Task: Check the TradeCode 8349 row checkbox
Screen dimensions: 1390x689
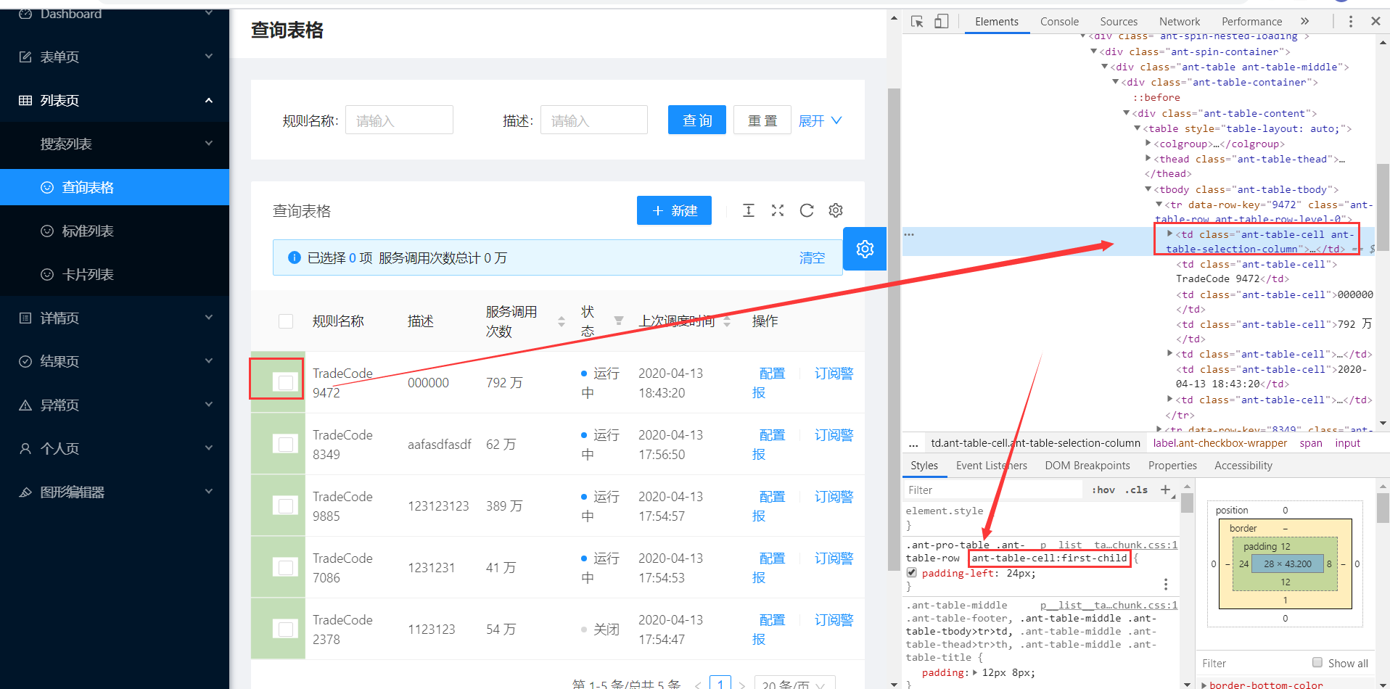Action: 286,444
